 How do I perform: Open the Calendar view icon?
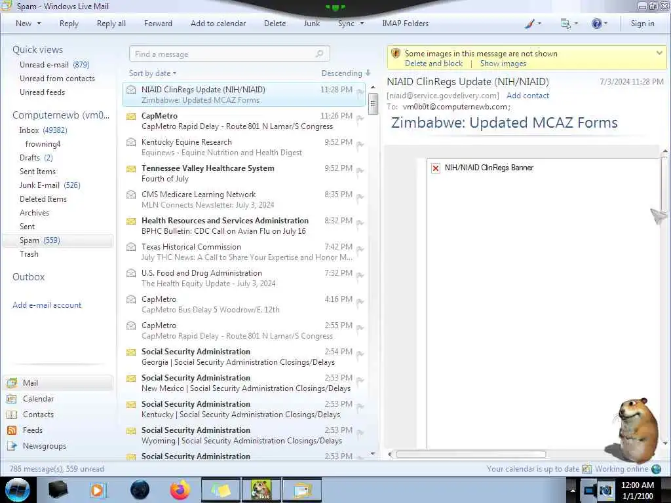[12, 399]
